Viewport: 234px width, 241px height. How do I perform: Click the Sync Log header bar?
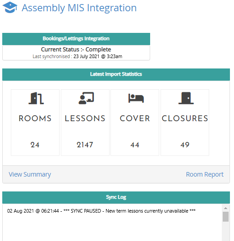[116, 197]
